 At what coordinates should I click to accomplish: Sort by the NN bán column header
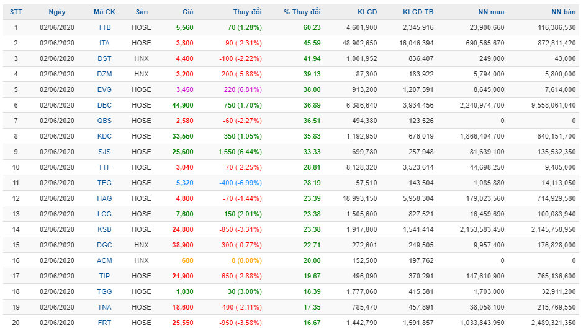click(563, 12)
